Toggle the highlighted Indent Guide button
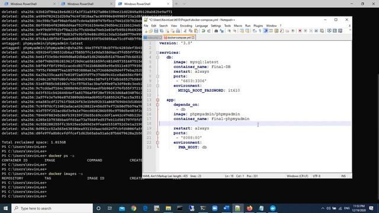 point(265,31)
